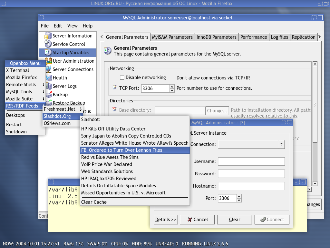Open FBI Ordered to Turn Over Lennon Files
The height and width of the screenshot is (248, 330).
point(135,150)
